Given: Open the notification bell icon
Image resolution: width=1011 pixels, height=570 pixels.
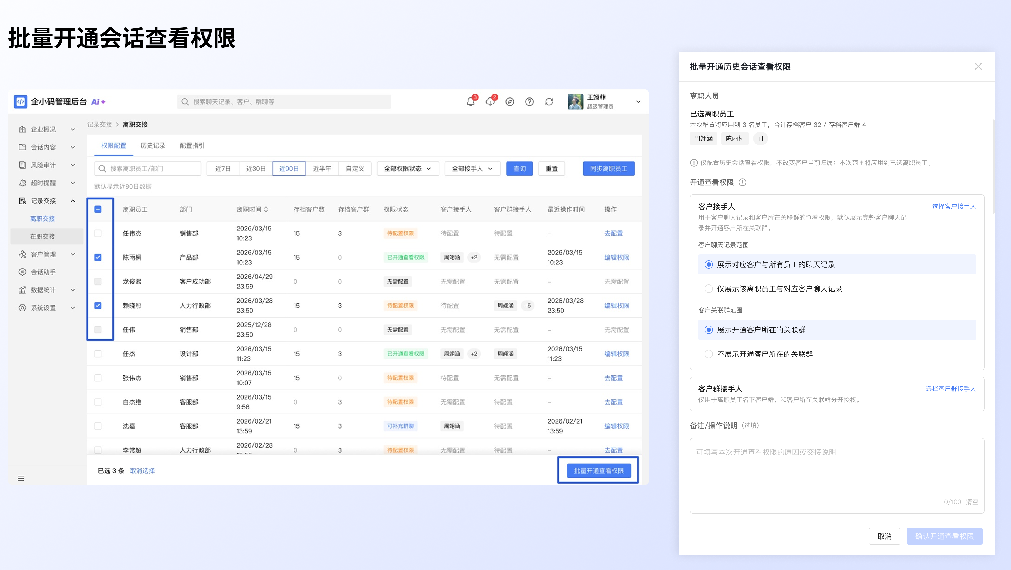Looking at the screenshot, I should coord(470,102).
